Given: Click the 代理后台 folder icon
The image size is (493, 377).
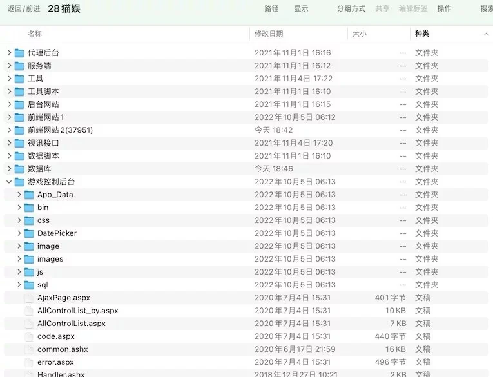Looking at the screenshot, I should pos(19,53).
